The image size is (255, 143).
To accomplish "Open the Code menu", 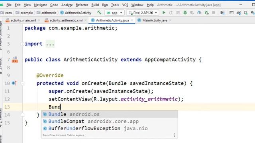I will 54,5.
